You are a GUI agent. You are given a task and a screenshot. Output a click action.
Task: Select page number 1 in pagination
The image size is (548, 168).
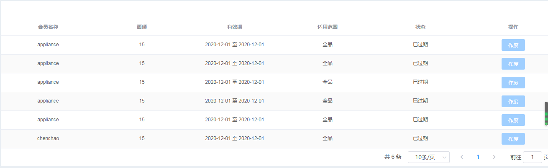[478, 157]
